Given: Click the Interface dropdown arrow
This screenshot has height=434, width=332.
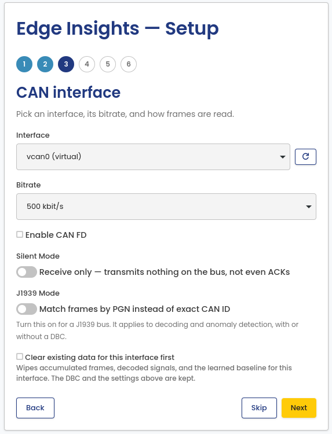Looking at the screenshot, I should tap(282, 157).
